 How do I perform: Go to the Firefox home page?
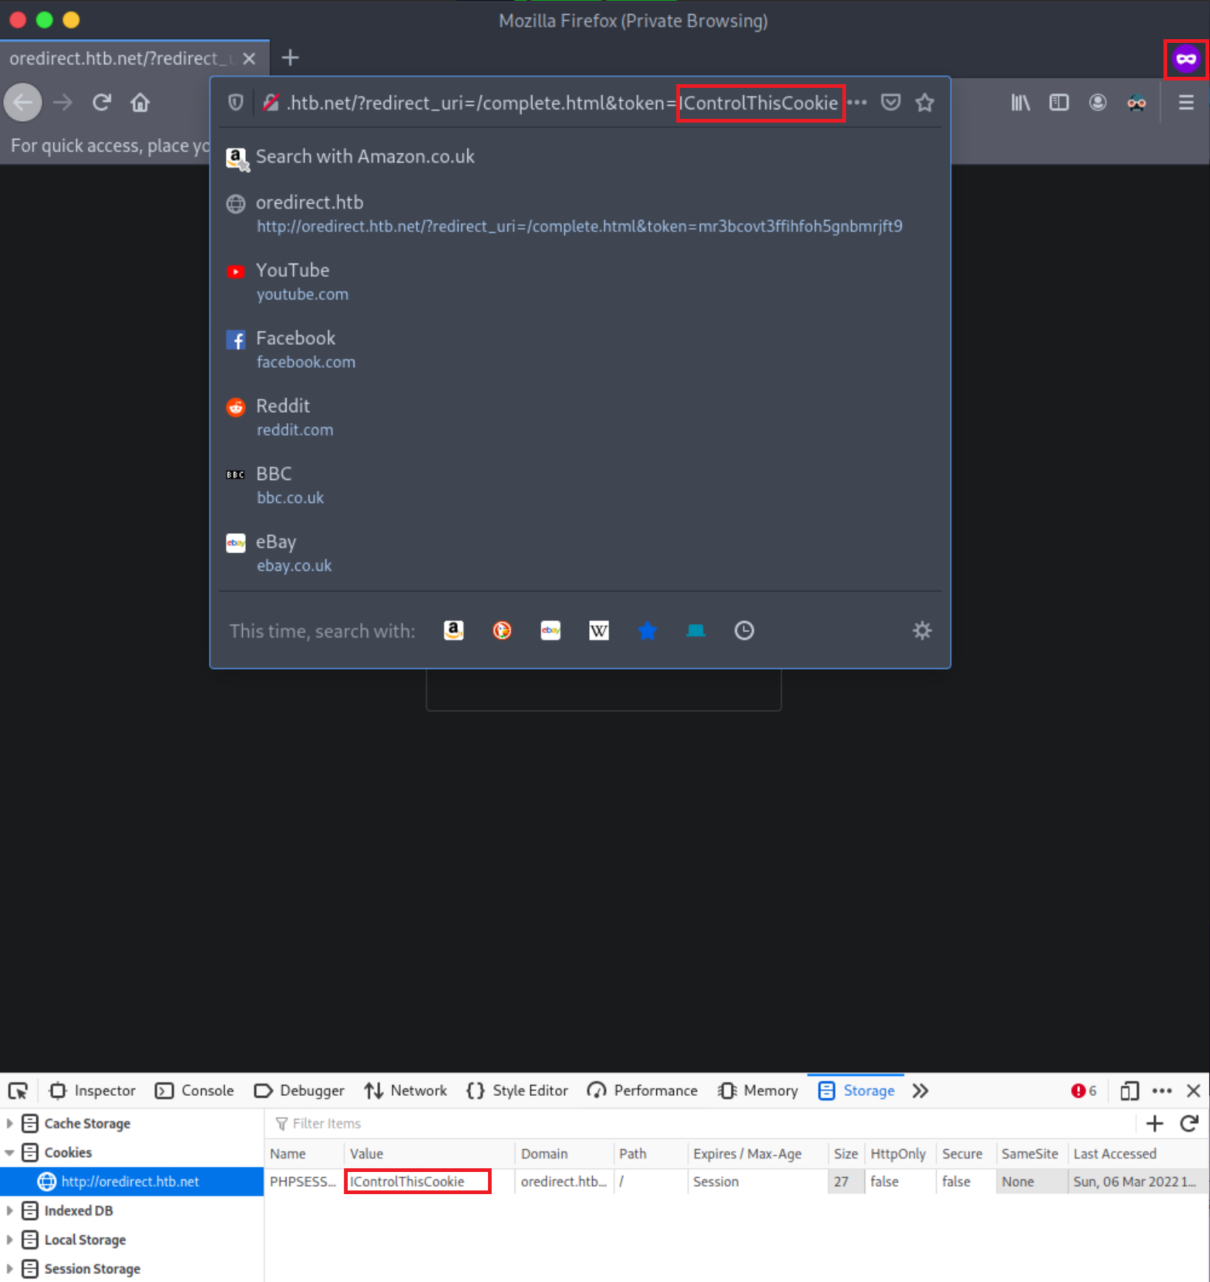[140, 103]
